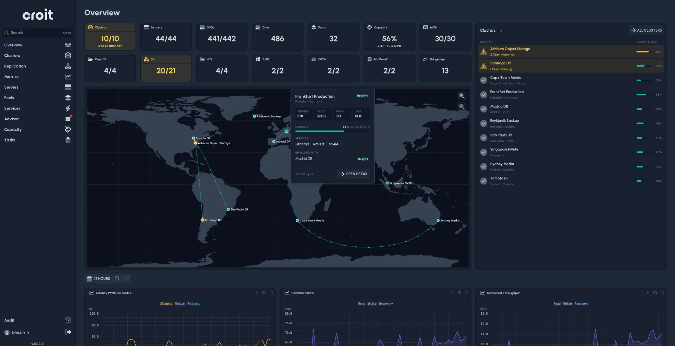Click the Search field in sidebar
Viewport: 675px width, 346px height.
pyautogui.click(x=38, y=33)
